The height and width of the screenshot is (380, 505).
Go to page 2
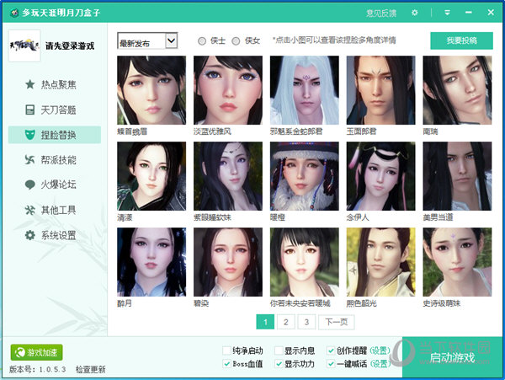[285, 322]
